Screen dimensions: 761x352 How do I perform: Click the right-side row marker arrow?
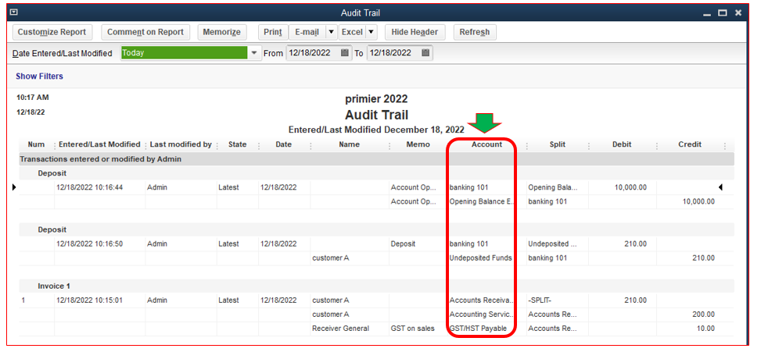point(720,187)
